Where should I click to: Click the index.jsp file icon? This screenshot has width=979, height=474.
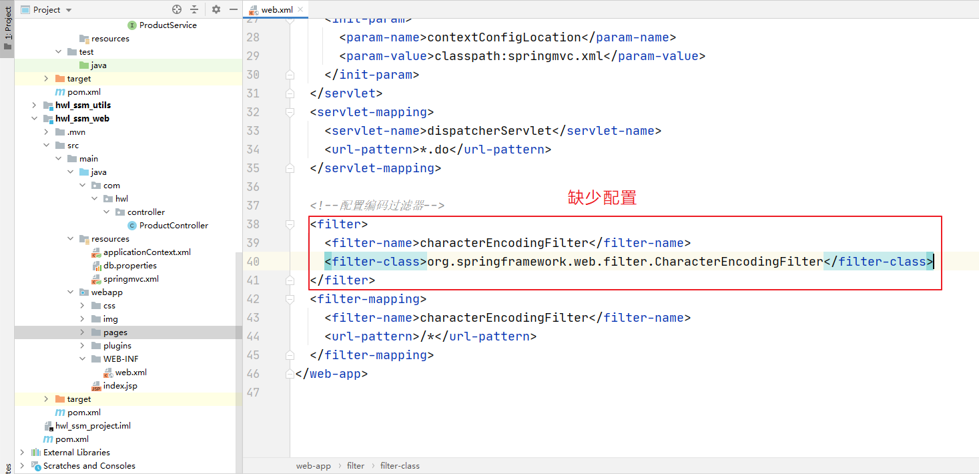(96, 385)
